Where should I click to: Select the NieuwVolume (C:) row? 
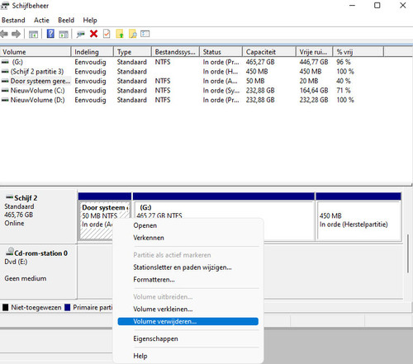[178, 91]
